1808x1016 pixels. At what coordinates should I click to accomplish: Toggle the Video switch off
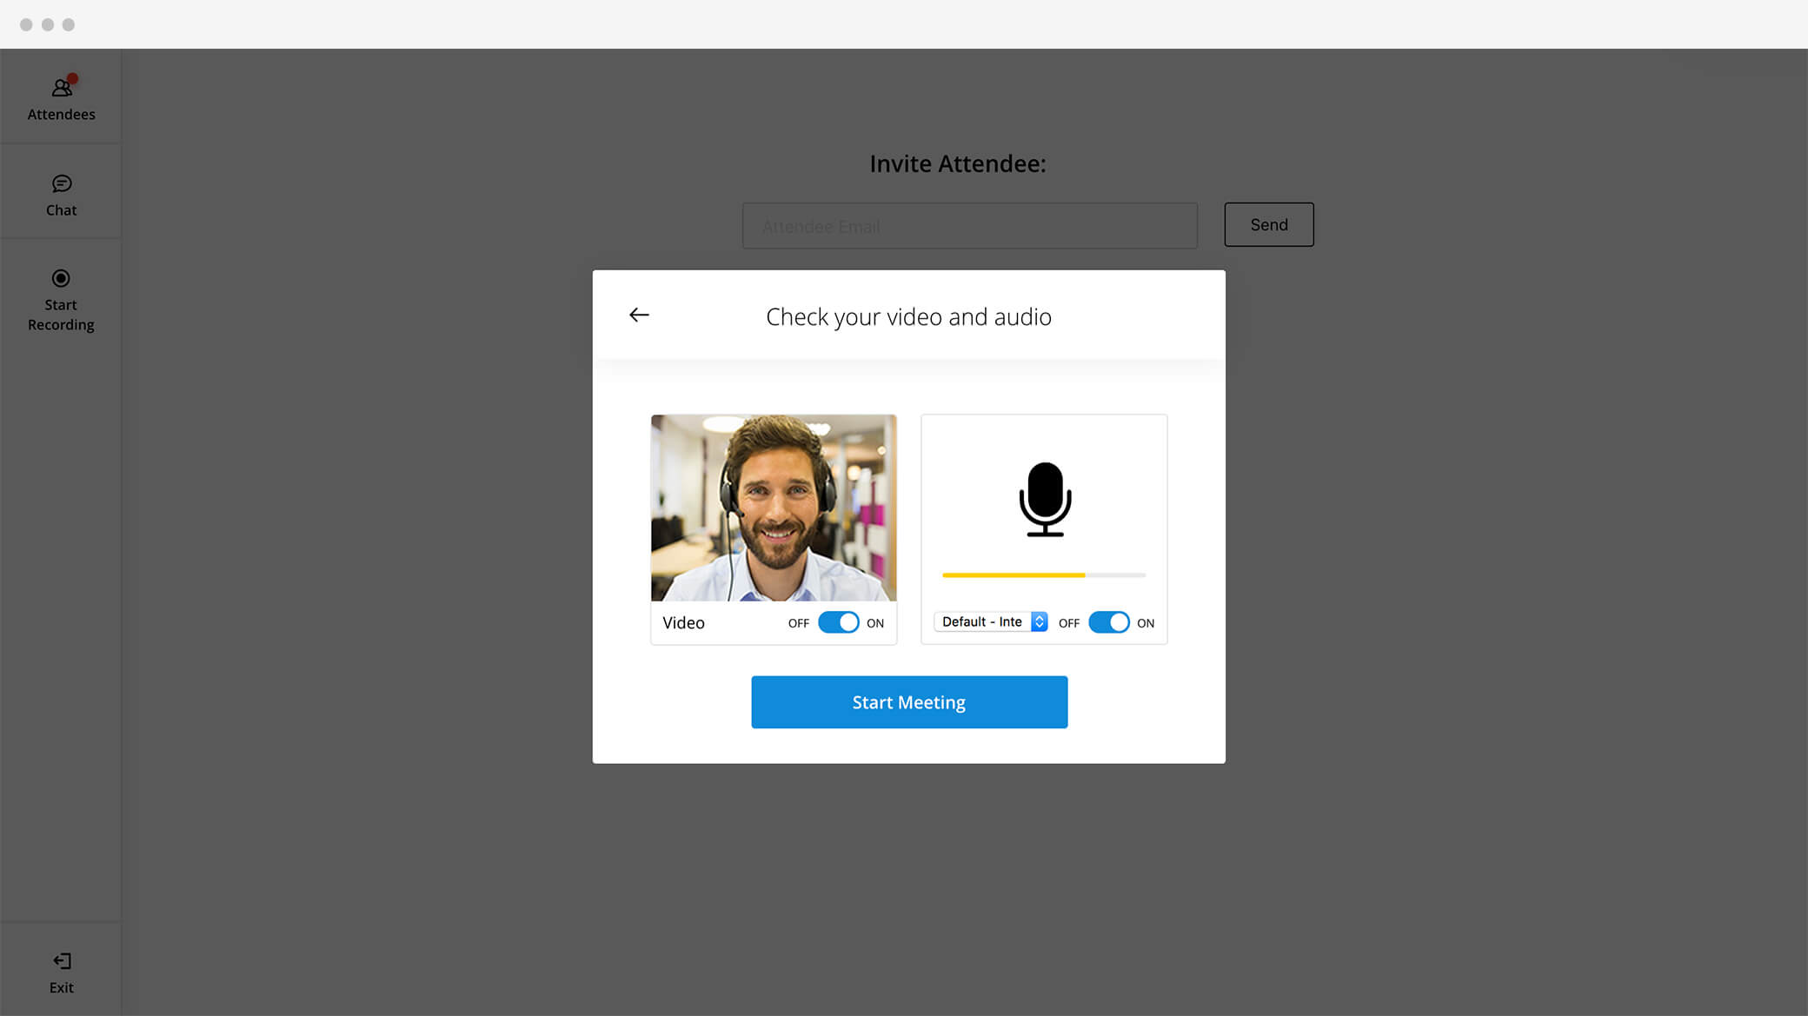coord(839,622)
